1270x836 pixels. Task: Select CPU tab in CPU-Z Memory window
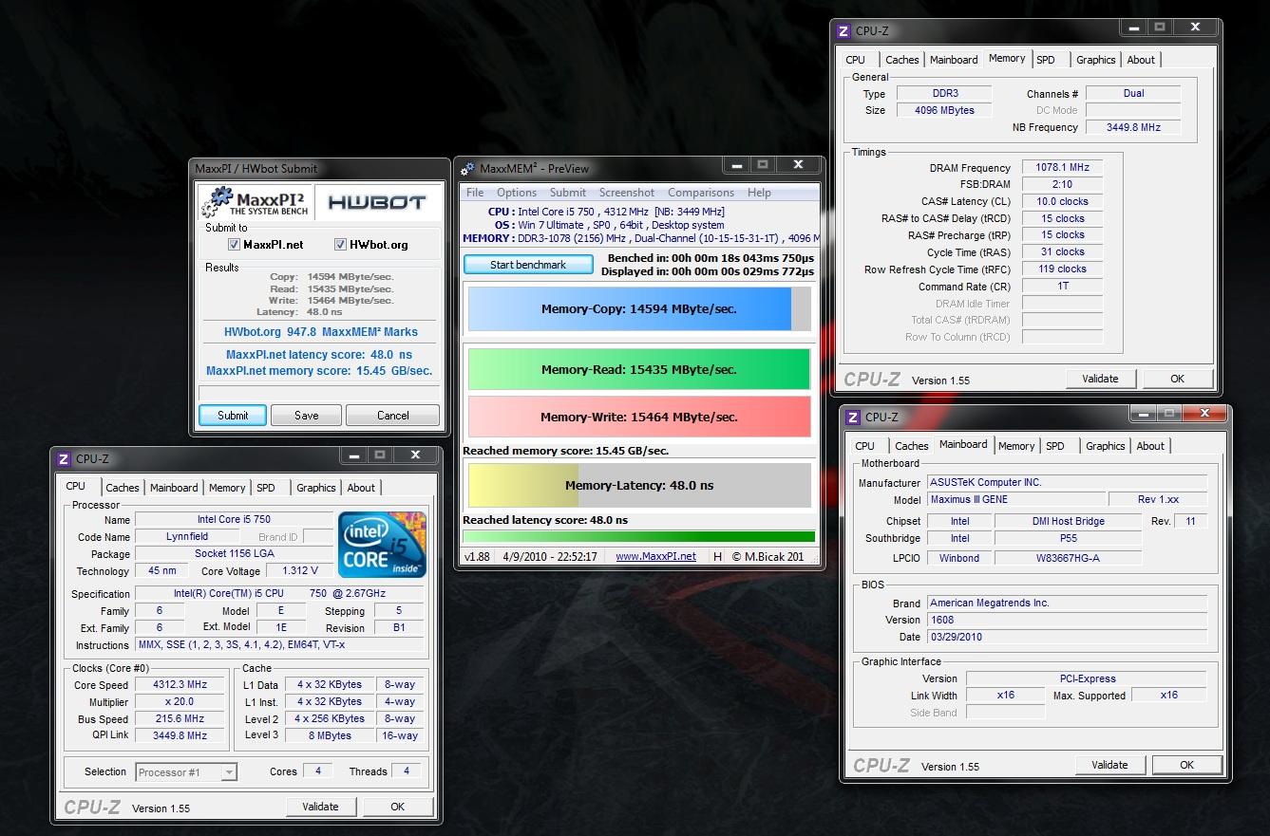click(x=856, y=60)
